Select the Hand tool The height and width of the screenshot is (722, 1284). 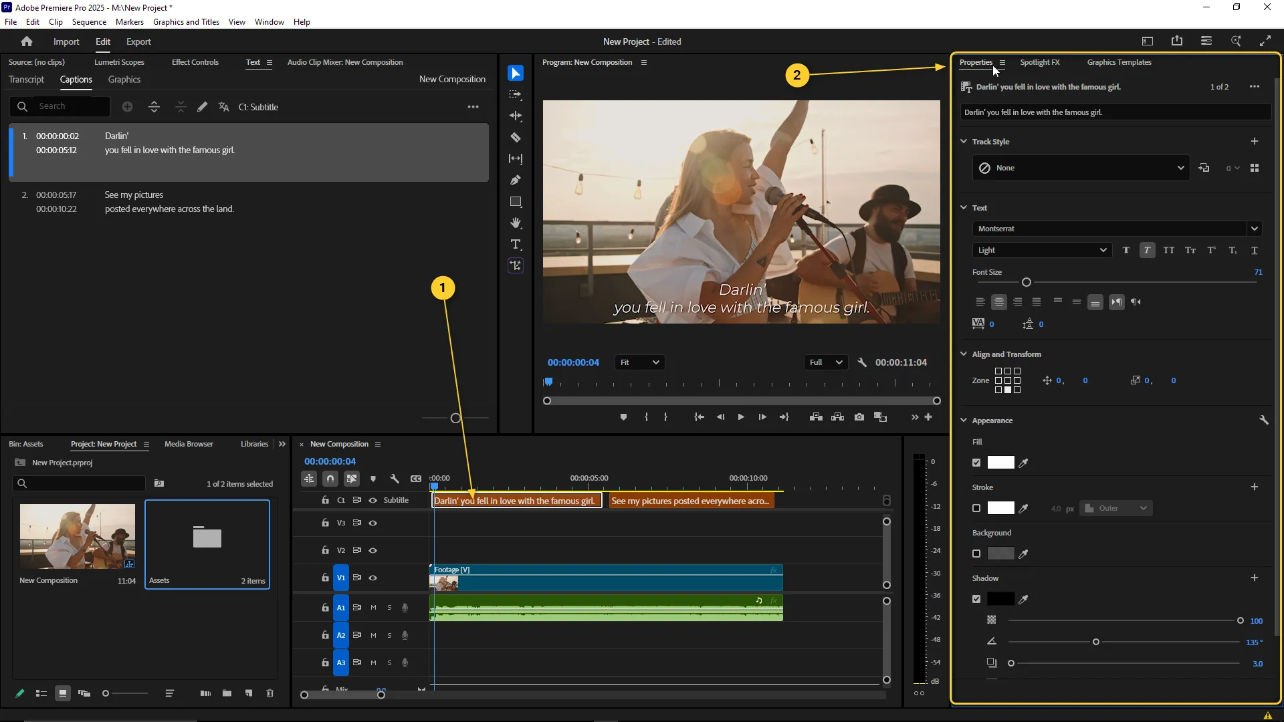coord(516,223)
